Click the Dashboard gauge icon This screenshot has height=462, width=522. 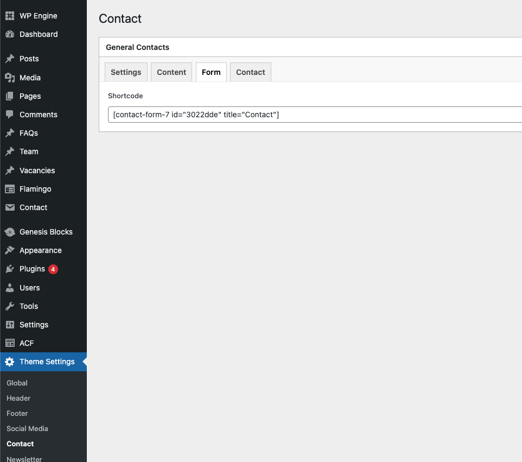(x=10, y=34)
